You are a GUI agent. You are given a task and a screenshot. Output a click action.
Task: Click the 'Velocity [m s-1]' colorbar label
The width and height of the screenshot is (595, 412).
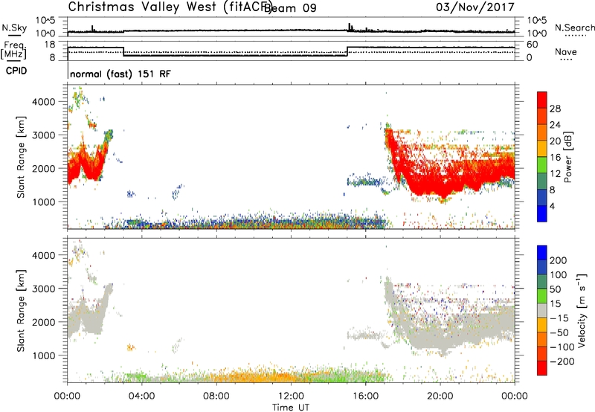(x=582, y=310)
